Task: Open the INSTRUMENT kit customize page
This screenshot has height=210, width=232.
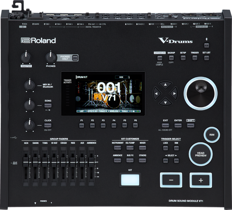Action: click(x=118, y=148)
